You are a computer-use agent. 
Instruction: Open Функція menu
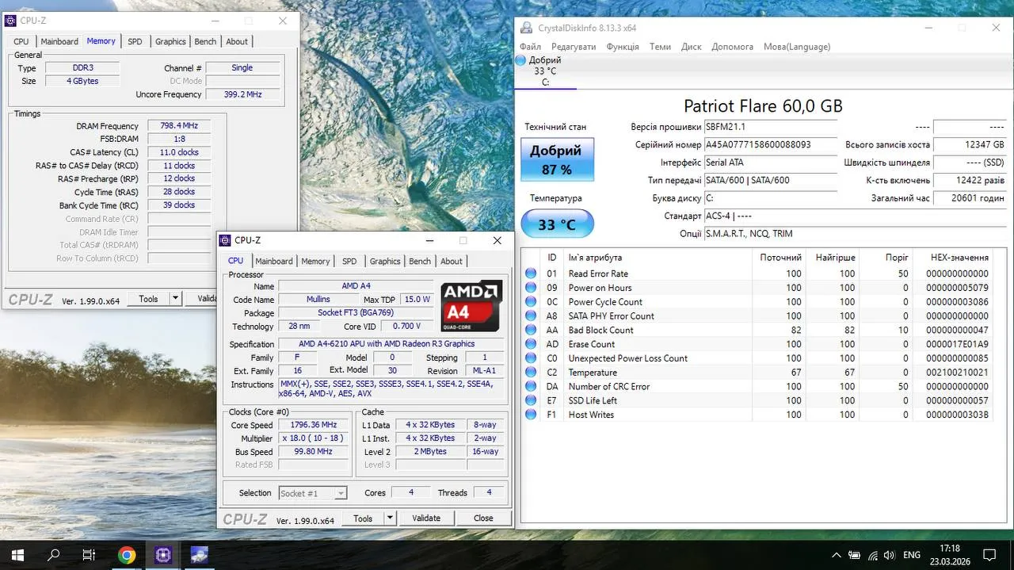[623, 47]
